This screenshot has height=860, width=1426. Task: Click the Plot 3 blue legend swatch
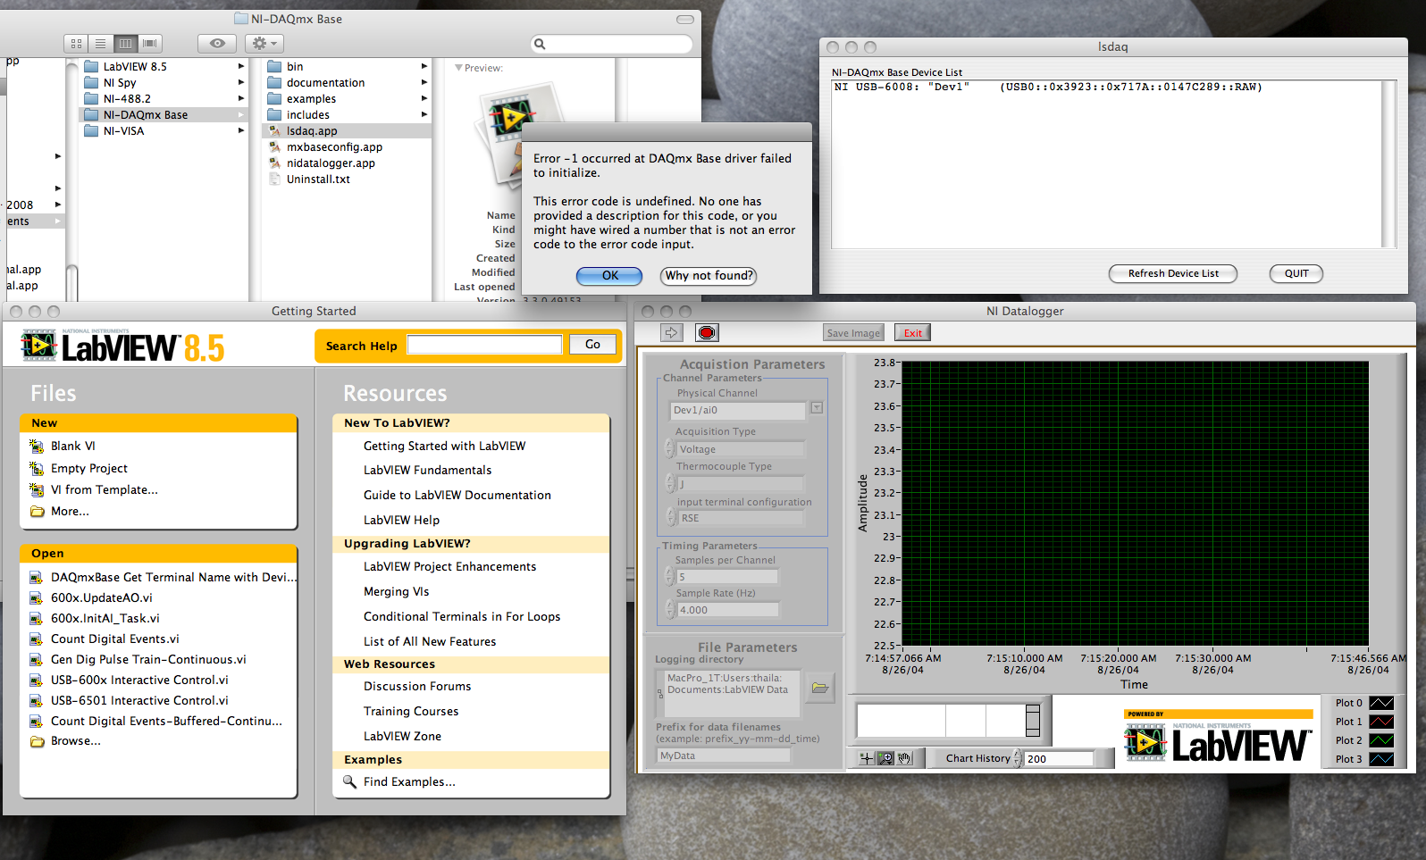pyautogui.click(x=1381, y=759)
